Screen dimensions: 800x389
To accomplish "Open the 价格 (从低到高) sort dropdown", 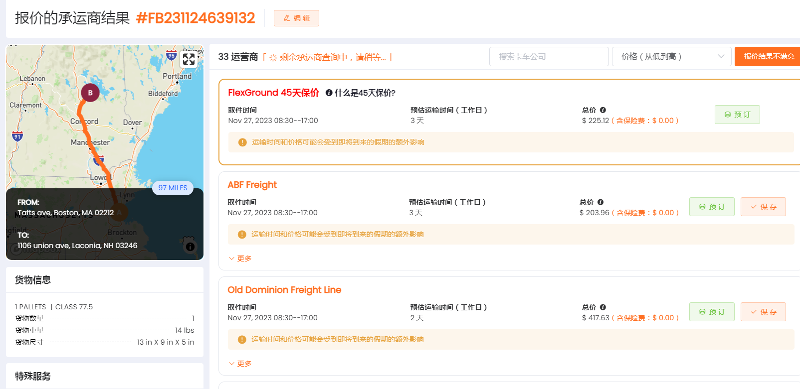I will tap(671, 57).
